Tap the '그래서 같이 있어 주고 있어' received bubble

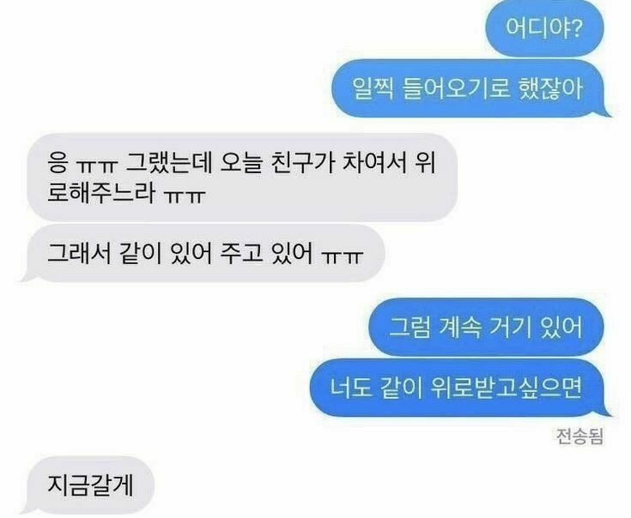[203, 254]
